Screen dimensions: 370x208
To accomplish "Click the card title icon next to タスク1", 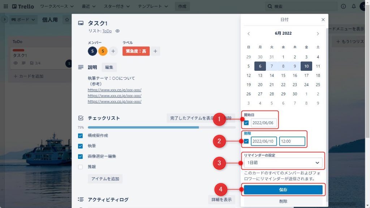I will (81, 23).
